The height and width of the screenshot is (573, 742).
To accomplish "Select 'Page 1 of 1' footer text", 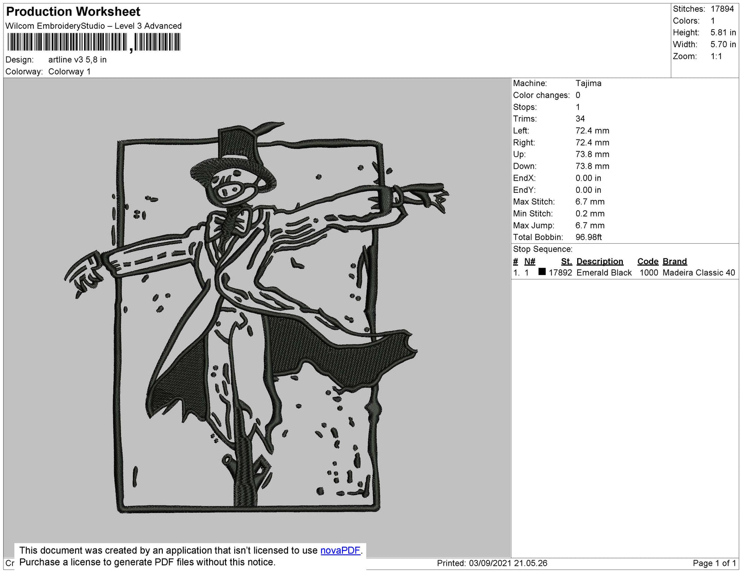I will pos(714,563).
